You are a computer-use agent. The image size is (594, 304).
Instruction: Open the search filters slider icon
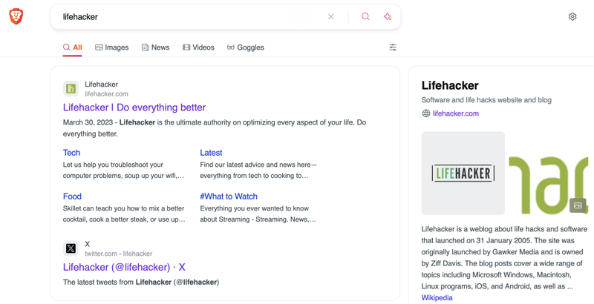coord(393,47)
